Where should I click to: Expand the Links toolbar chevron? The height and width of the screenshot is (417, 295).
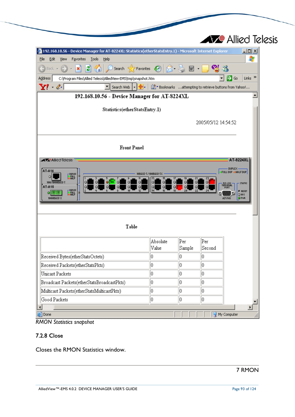click(x=255, y=77)
